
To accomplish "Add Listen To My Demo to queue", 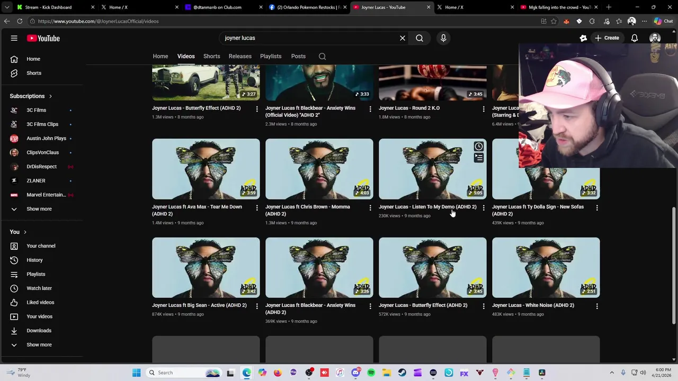I will coord(478,158).
